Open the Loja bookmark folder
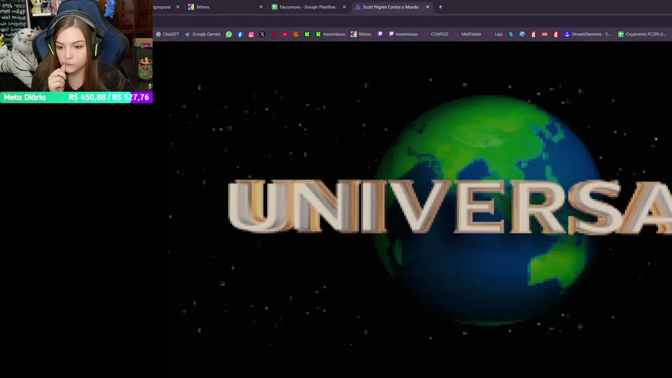The width and height of the screenshot is (672, 378). (x=495, y=34)
